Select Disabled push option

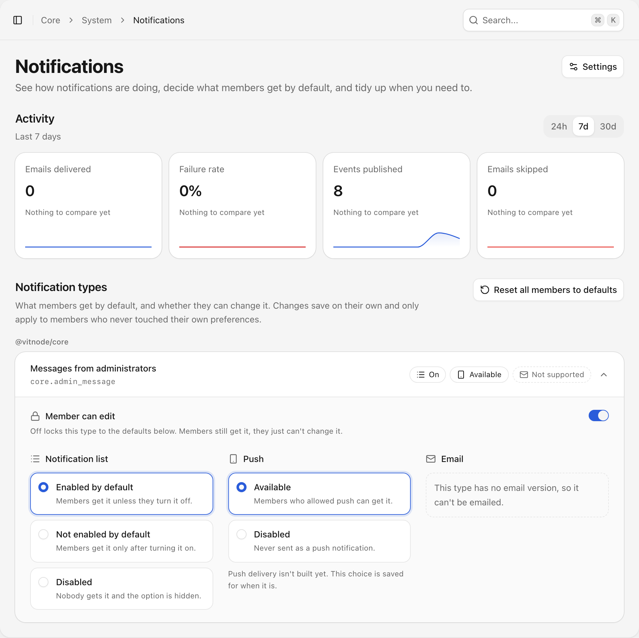point(319,541)
